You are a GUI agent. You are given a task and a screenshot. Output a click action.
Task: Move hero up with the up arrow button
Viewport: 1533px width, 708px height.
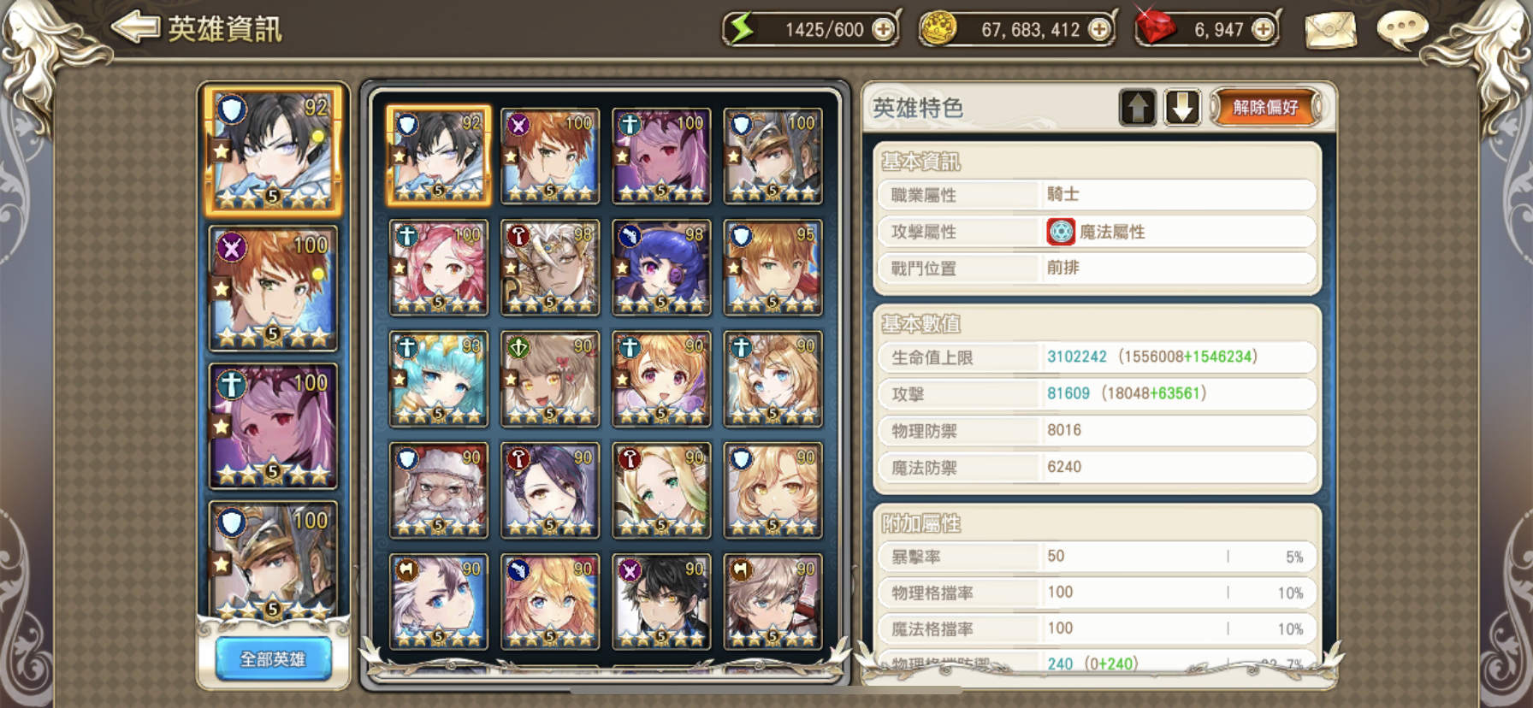coord(1137,108)
